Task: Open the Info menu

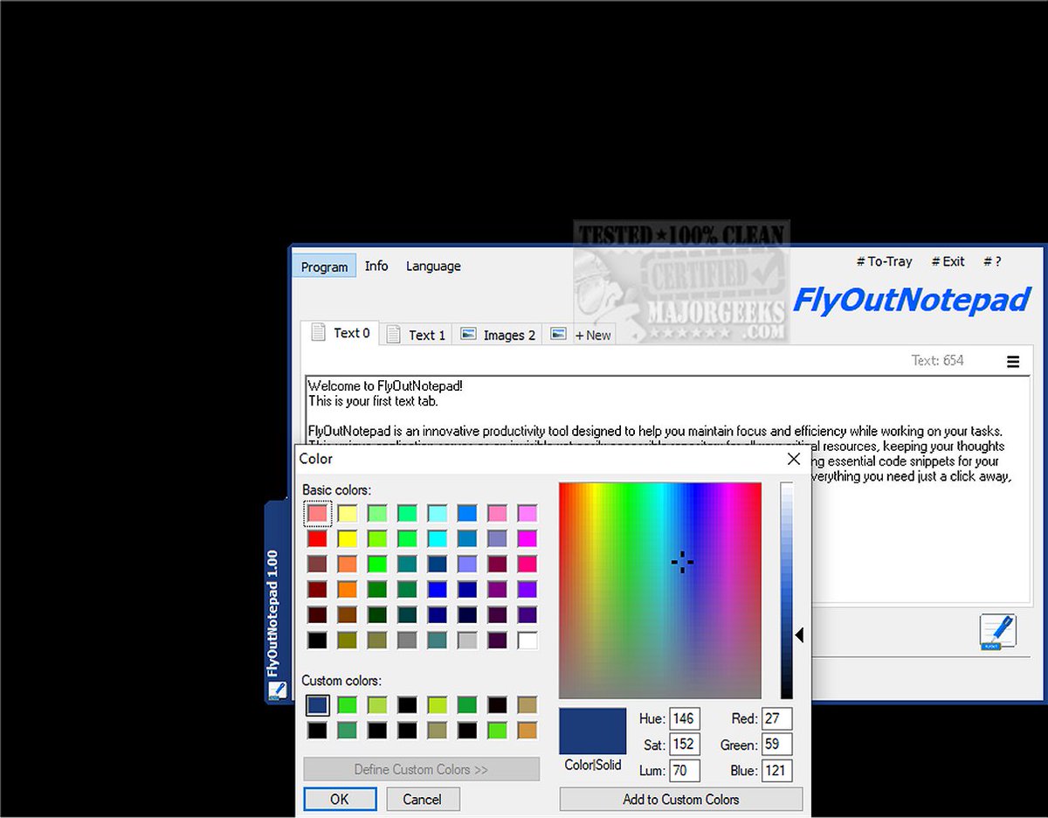Action: pyautogui.click(x=376, y=266)
